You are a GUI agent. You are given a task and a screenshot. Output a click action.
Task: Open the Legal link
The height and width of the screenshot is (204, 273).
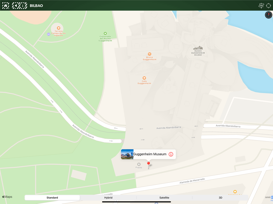point(268,197)
